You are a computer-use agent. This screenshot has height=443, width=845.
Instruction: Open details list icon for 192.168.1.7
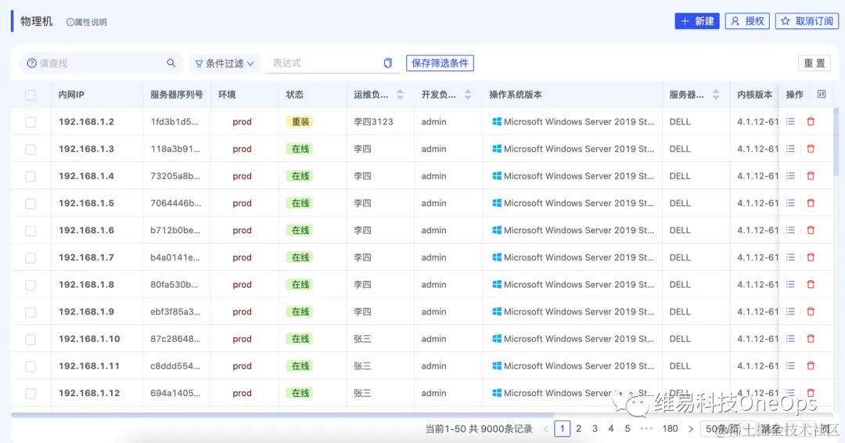coord(790,257)
